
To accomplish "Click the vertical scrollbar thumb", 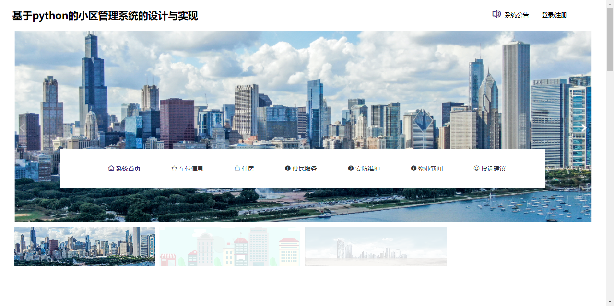I will coord(610,39).
